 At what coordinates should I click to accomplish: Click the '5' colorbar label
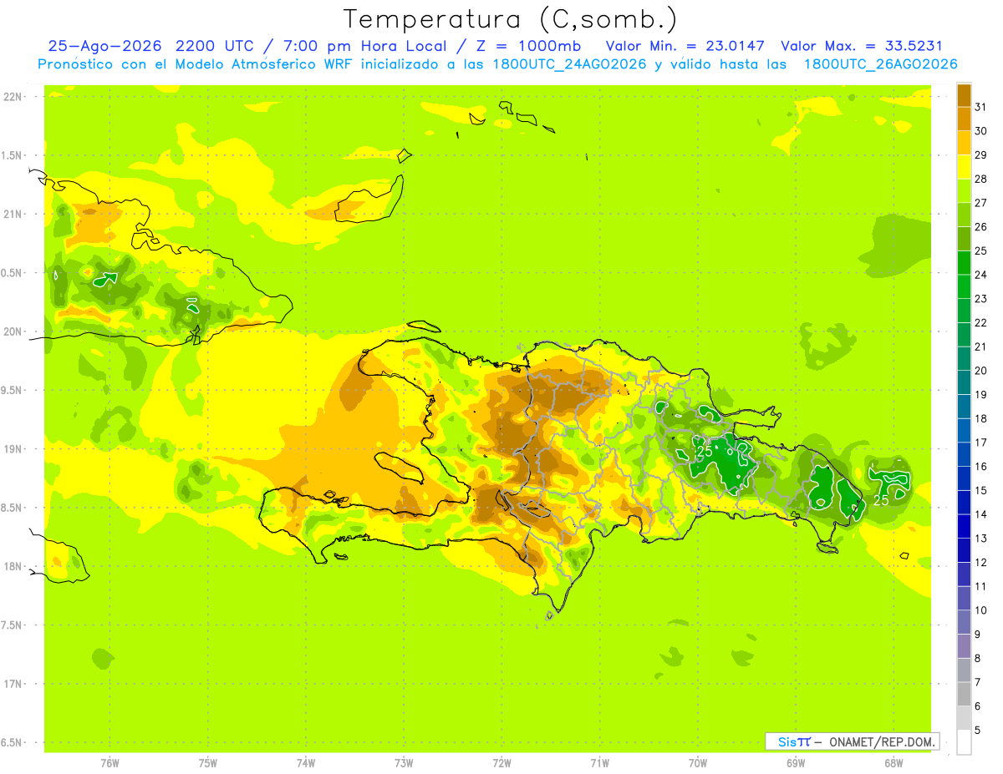pyautogui.click(x=978, y=730)
